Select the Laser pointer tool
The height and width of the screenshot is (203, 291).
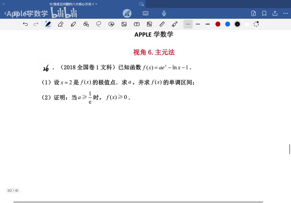click(x=175, y=24)
